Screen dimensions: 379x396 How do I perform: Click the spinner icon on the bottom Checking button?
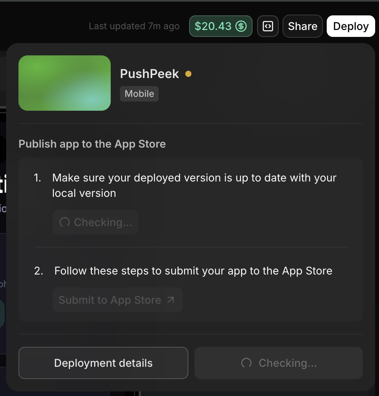[x=246, y=363]
